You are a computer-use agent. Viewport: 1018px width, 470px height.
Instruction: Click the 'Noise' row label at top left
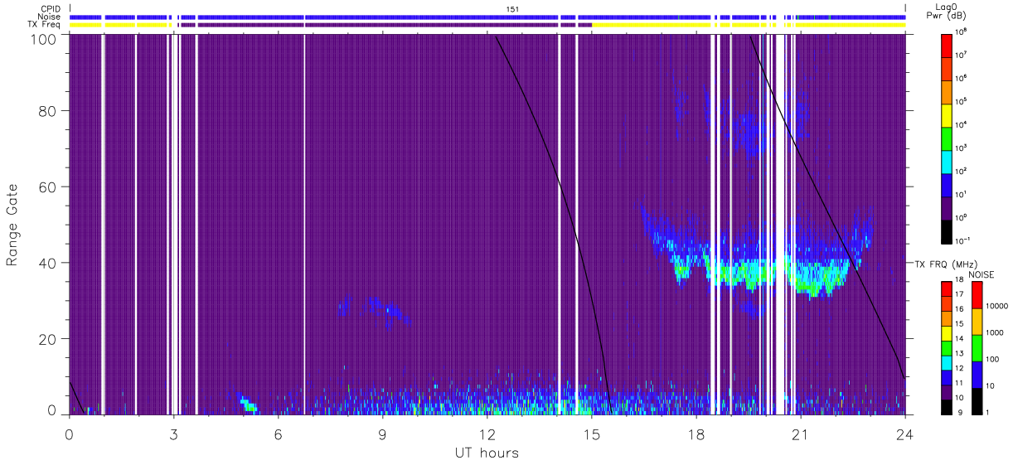[47, 17]
